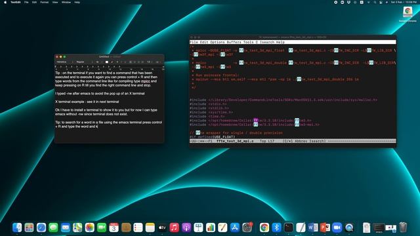Image resolution: width=420 pixels, height=236 pixels.
Task: Open App Store in the Dock
Action: pyautogui.click(x=235, y=227)
